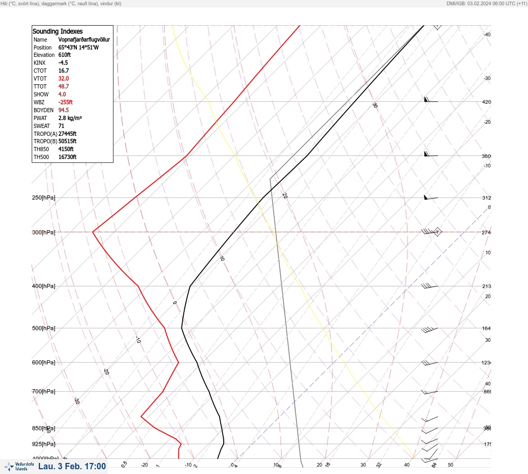
Task: Click the 925[hPa] pressure label
Action: pos(44,444)
